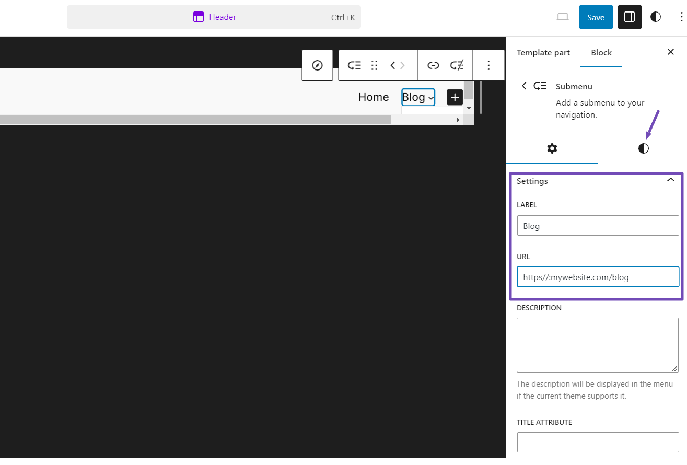The height and width of the screenshot is (465, 687).
Task: Click the Label input field
Action: click(x=598, y=226)
